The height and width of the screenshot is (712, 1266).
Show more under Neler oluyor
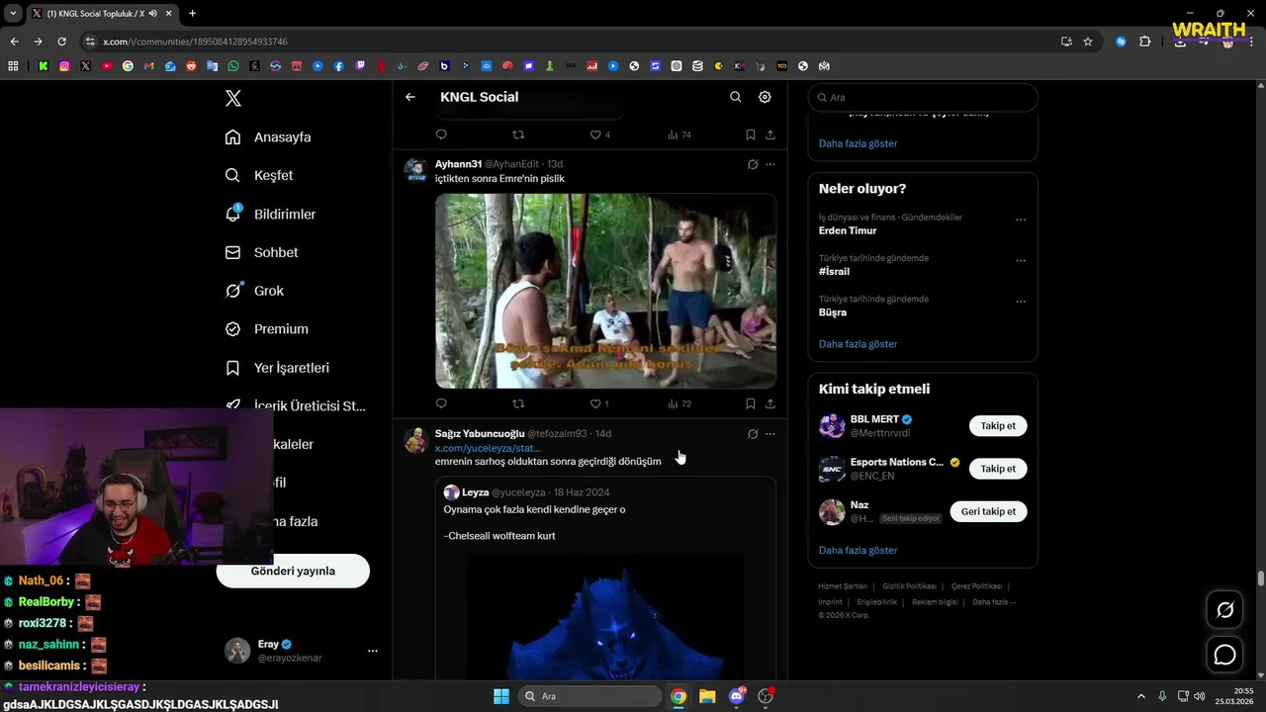[x=858, y=344]
